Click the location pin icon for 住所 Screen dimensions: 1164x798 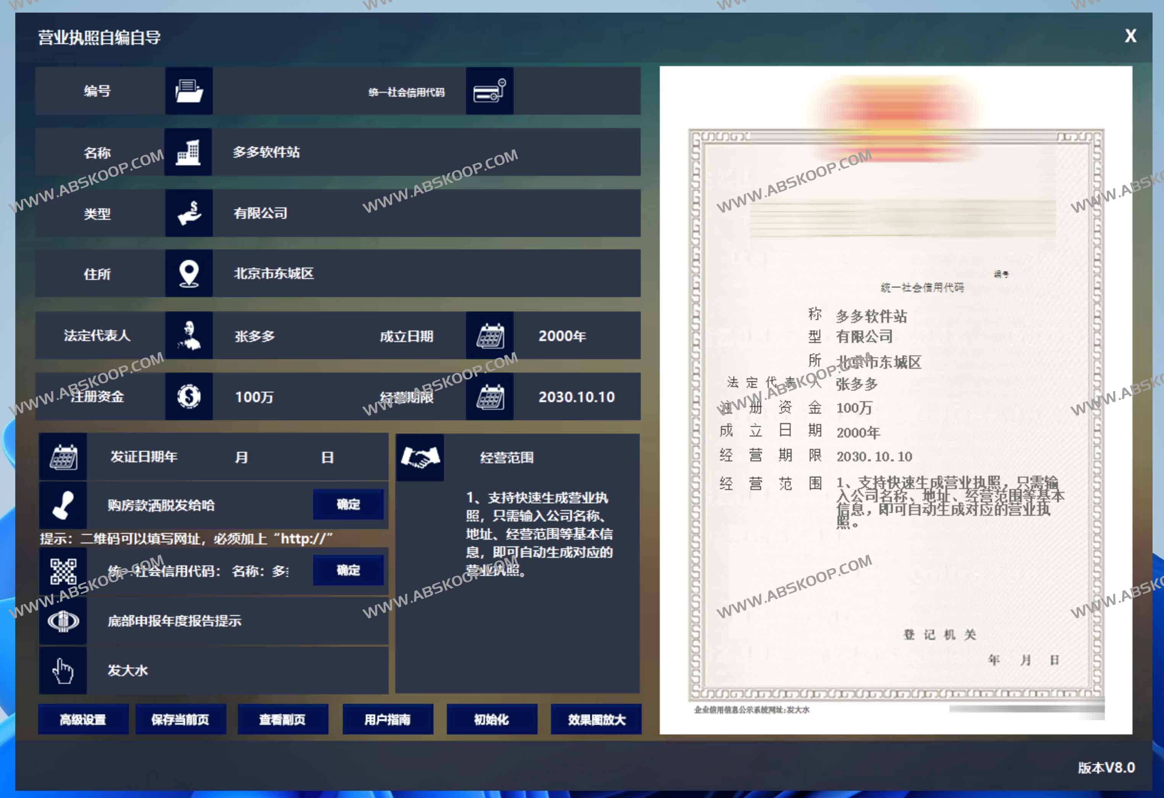pos(188,275)
